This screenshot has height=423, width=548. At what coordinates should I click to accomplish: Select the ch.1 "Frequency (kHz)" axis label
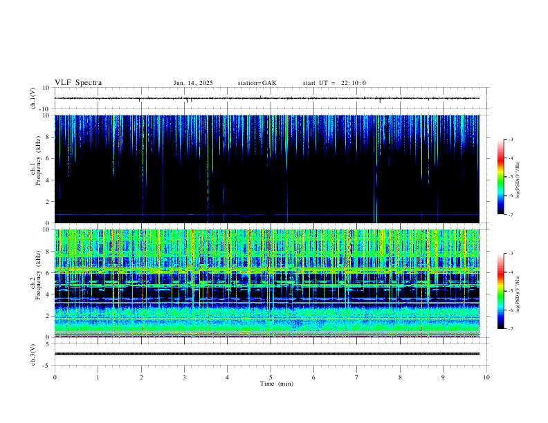38,160
